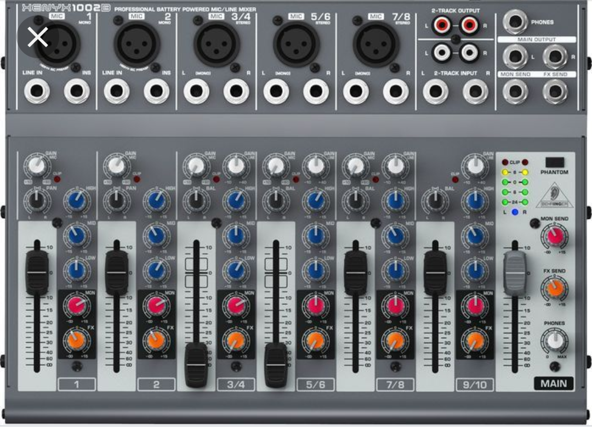
Task: Click the channel 9/10 orange FX knob
Action: pos(475,341)
